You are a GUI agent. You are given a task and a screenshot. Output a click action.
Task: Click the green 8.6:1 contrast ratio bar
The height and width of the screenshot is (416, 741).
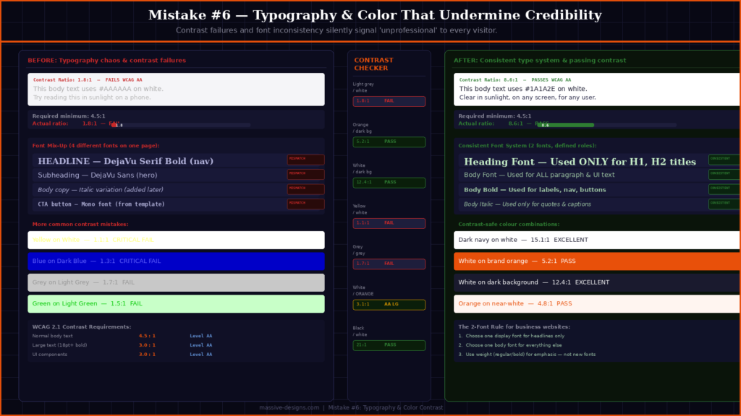coord(564,124)
